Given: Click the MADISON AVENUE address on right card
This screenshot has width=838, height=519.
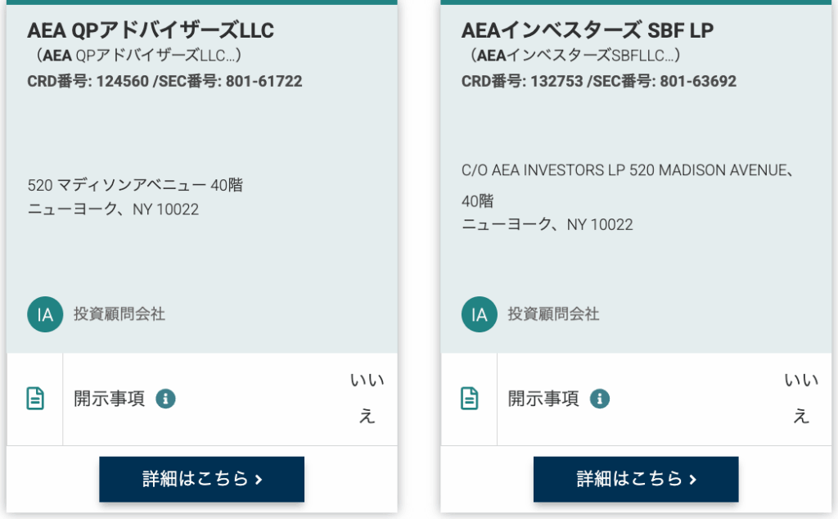Looking at the screenshot, I should click(630, 170).
